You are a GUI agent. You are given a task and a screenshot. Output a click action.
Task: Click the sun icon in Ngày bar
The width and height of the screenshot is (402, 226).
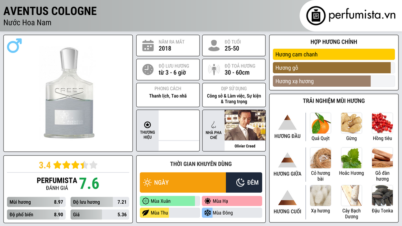(148, 182)
